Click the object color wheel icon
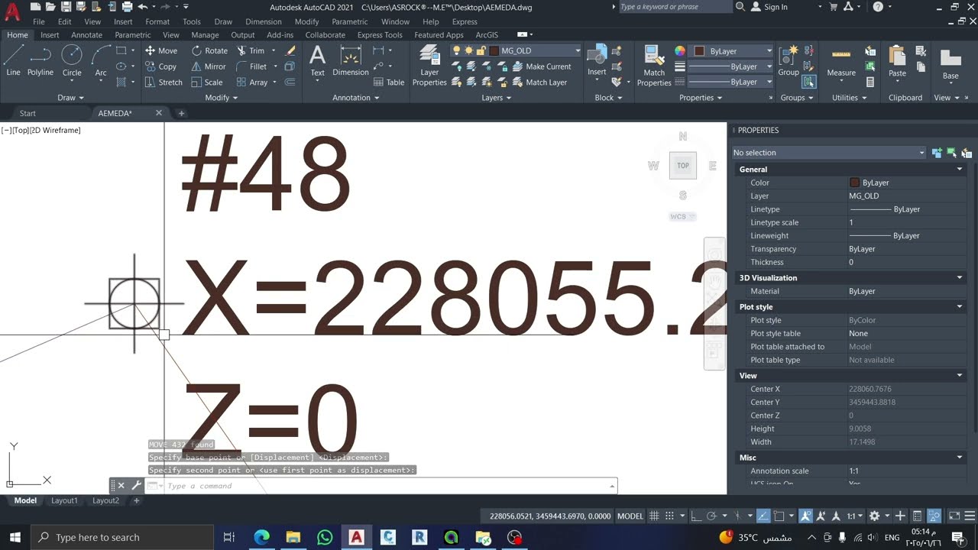This screenshot has height=550, width=978. click(679, 51)
